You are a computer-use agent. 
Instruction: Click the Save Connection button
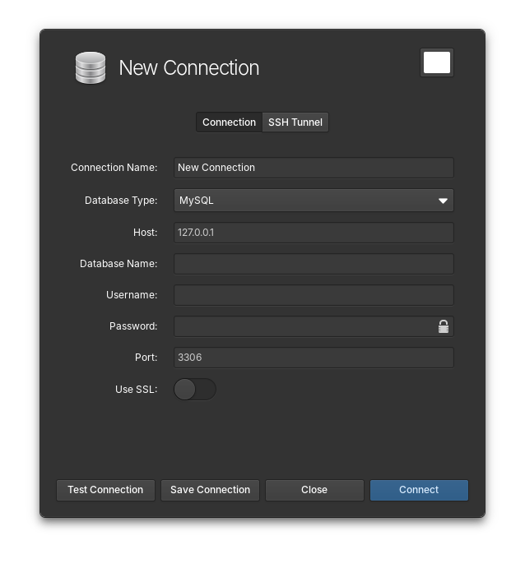coord(210,490)
